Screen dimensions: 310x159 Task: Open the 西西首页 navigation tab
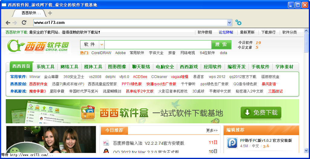(21, 67)
